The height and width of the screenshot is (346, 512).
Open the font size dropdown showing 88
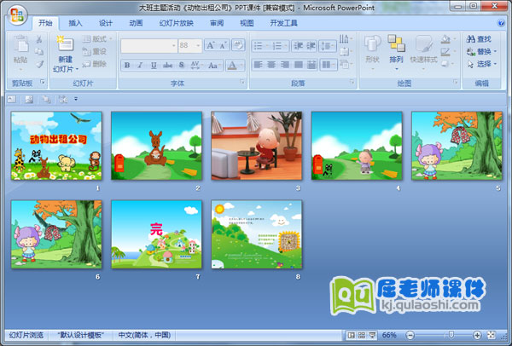[197, 45]
